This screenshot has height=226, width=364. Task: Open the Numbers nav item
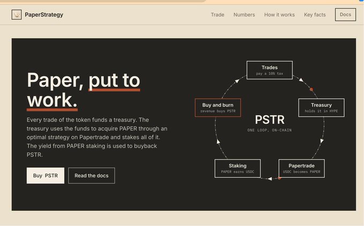click(244, 14)
